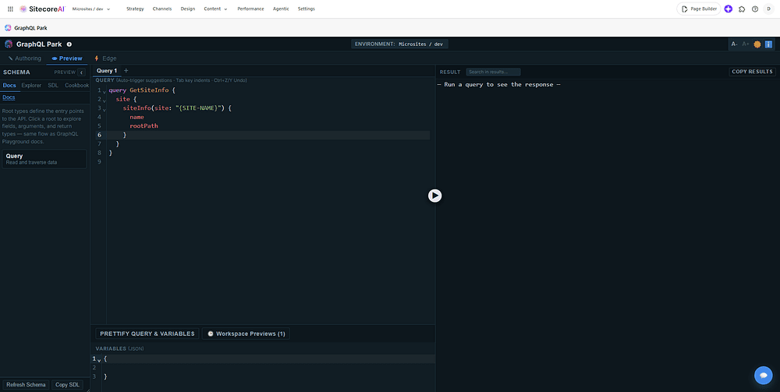
Task: Collapse the schema panel with chevron
Action: point(82,72)
